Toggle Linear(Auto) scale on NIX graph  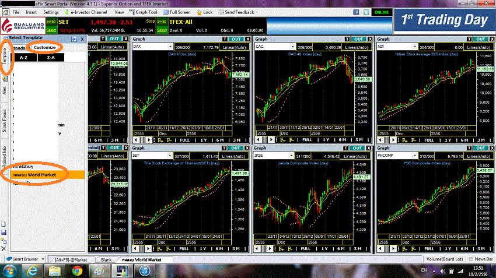click(478, 47)
